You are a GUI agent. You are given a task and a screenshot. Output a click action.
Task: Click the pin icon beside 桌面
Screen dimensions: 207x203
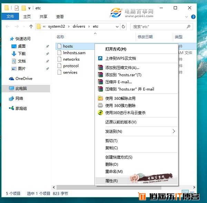pyautogui.click(x=47, y=46)
